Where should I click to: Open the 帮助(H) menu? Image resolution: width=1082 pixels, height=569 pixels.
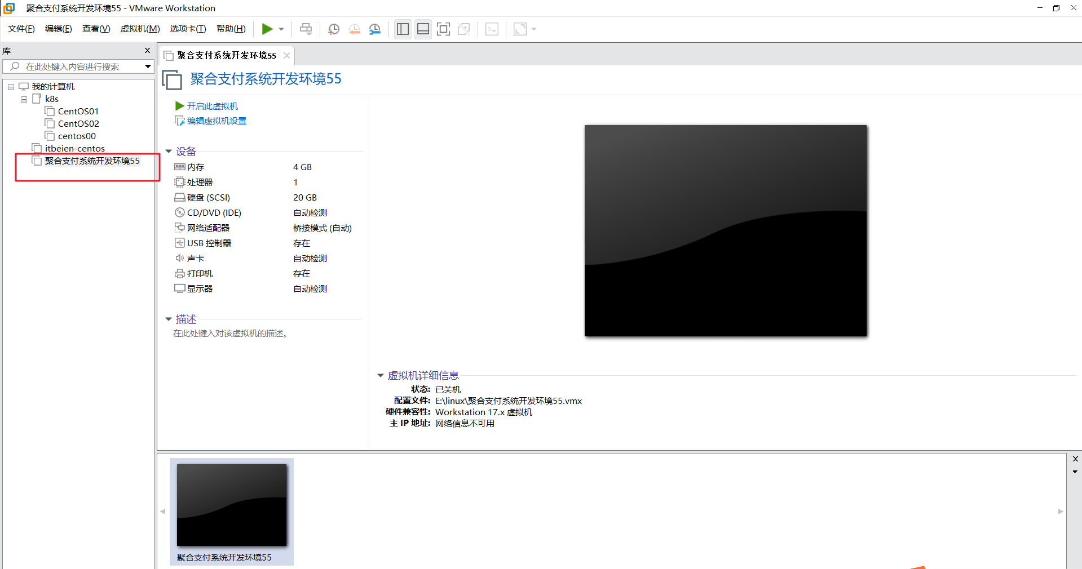tap(231, 29)
